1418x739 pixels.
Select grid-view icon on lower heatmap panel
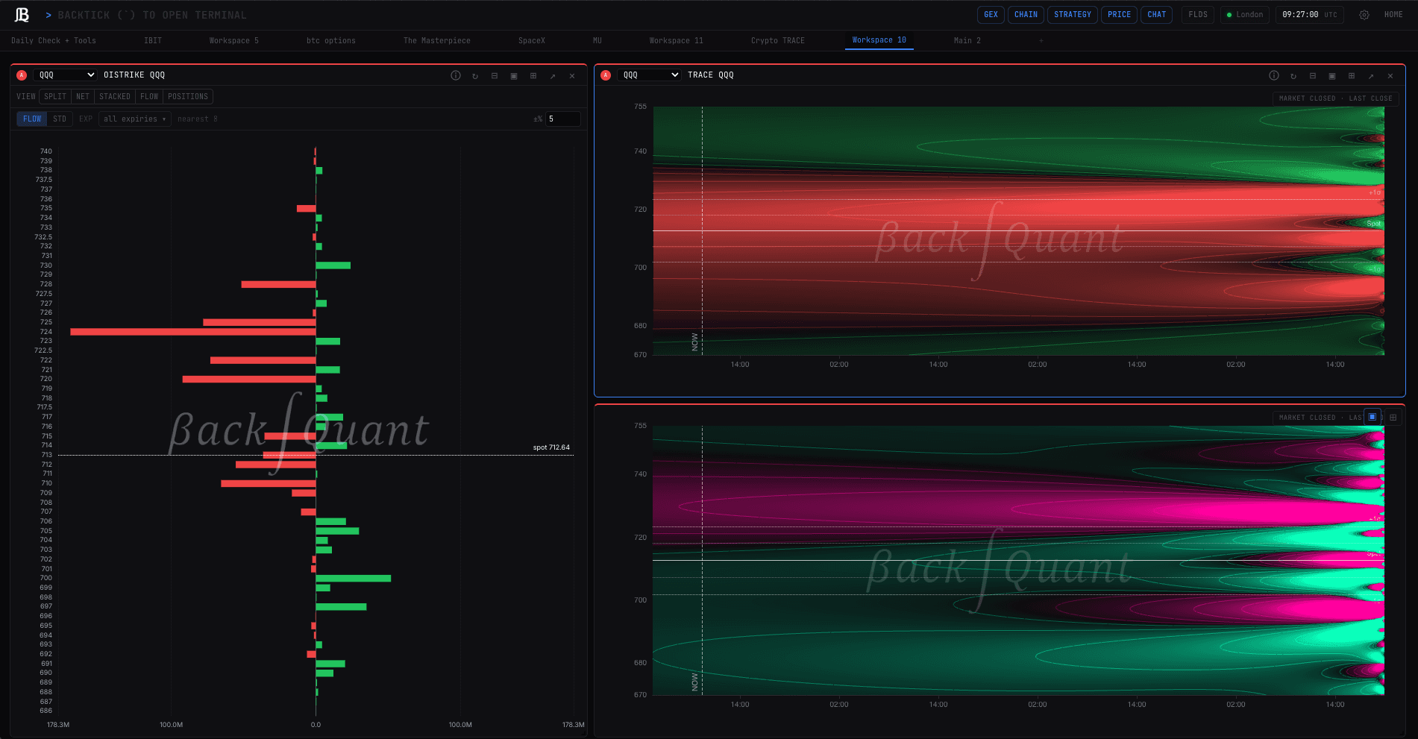click(x=1393, y=417)
